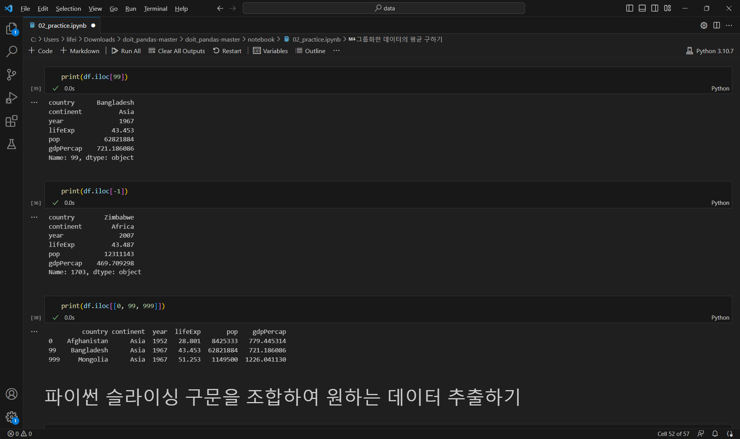Open output options for iloc[99] cell
The width and height of the screenshot is (740, 439).
pos(34,102)
